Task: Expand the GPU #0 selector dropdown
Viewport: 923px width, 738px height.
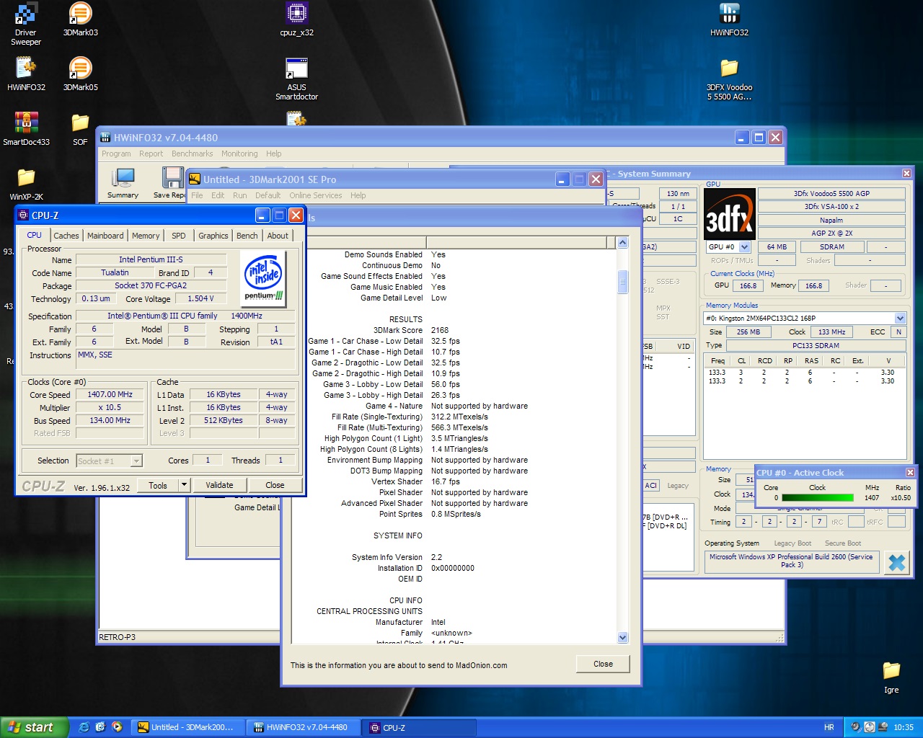Action: [745, 247]
